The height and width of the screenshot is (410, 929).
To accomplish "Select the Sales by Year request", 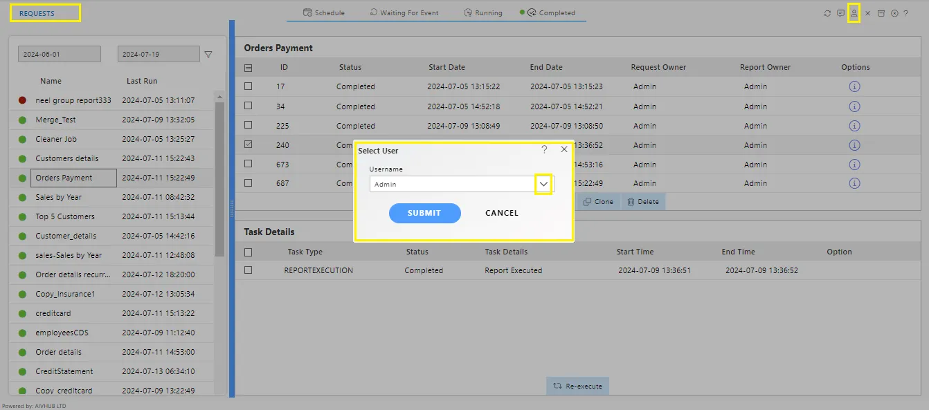I will pos(59,197).
